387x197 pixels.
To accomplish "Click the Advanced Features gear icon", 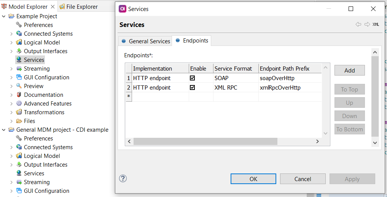I will tap(19, 104).
